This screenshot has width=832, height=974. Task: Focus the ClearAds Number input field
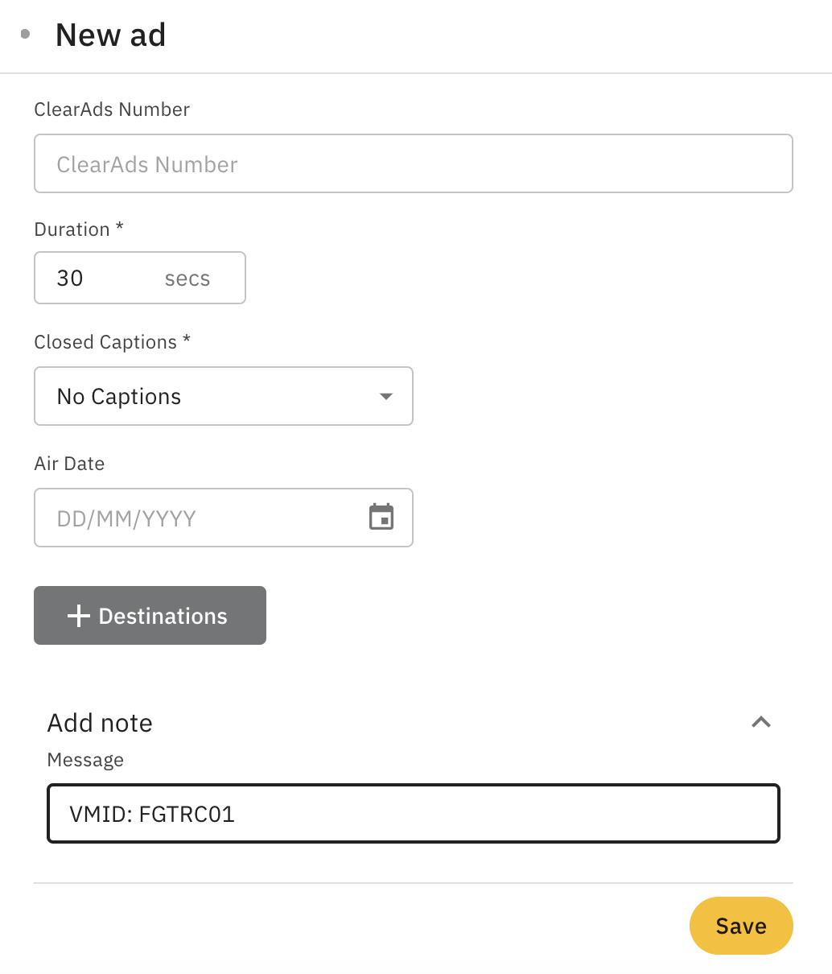(x=413, y=164)
